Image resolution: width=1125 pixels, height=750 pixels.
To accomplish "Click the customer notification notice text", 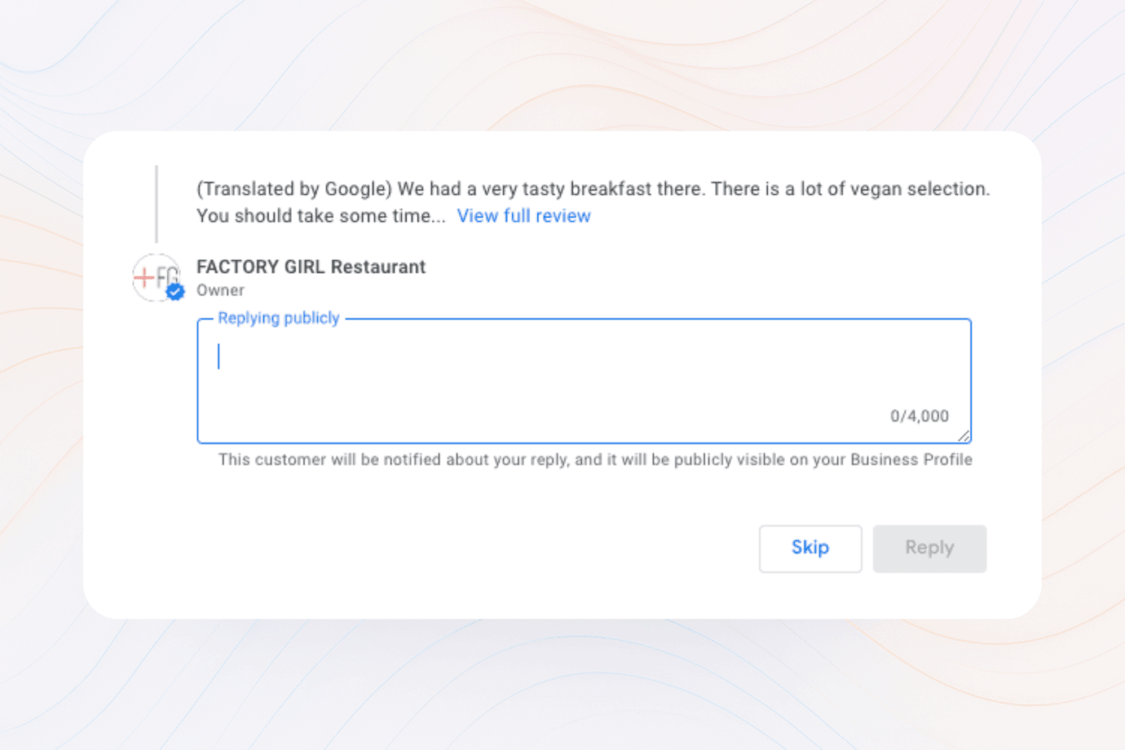I will click(x=595, y=460).
